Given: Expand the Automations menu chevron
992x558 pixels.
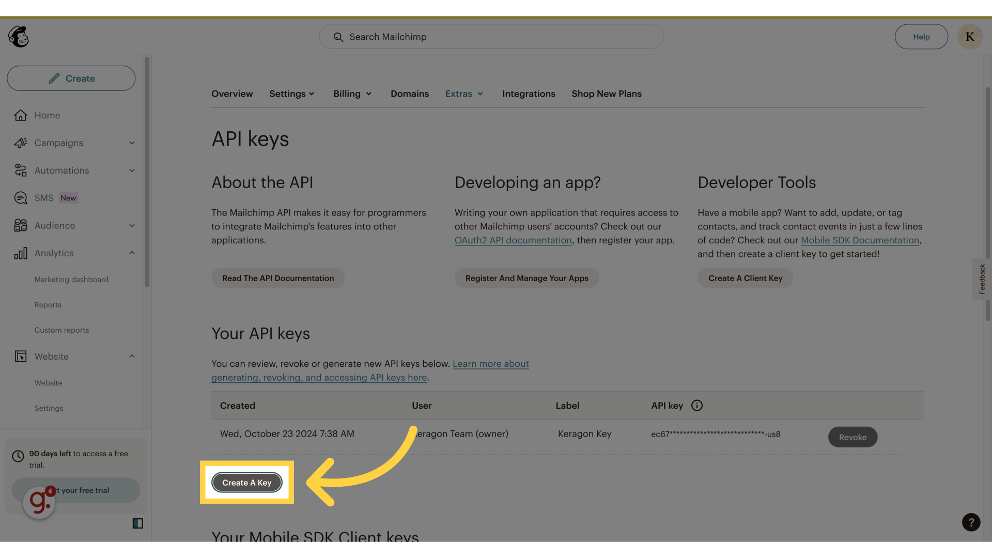Looking at the screenshot, I should pyautogui.click(x=132, y=171).
